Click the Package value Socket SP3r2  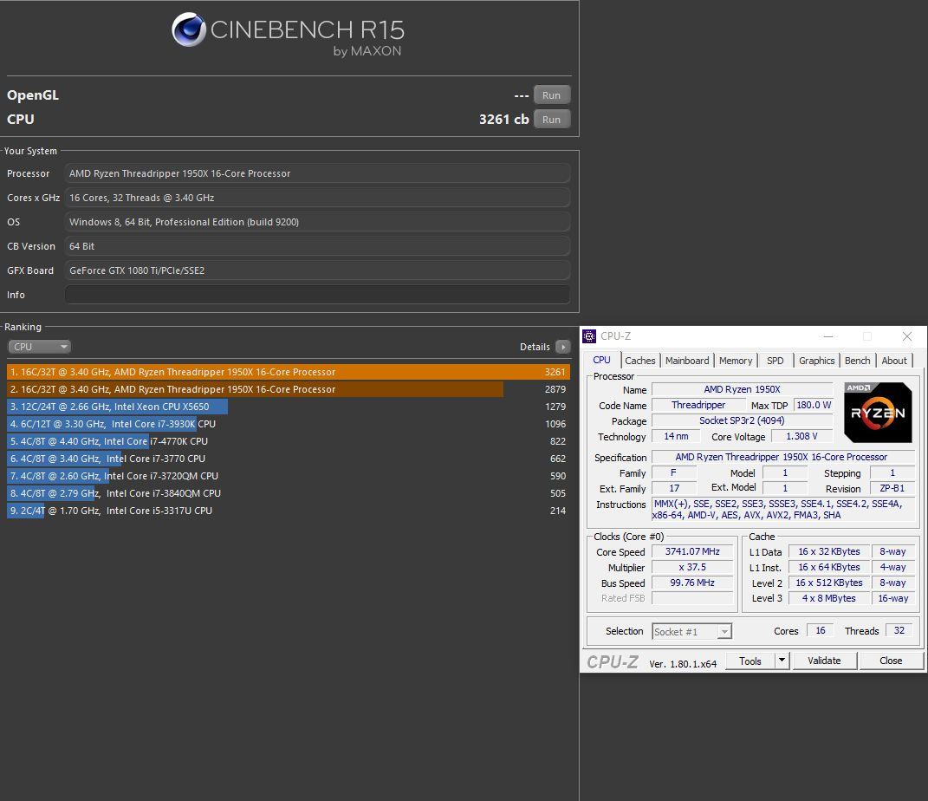coord(742,420)
